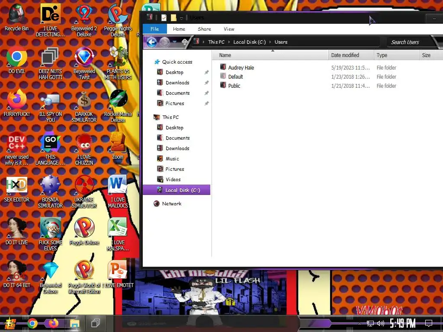Viewport: 443px width, 332px height.
Task: Expand the Local Disk (C:) breadcrumb chevron
Action: click(x=270, y=42)
